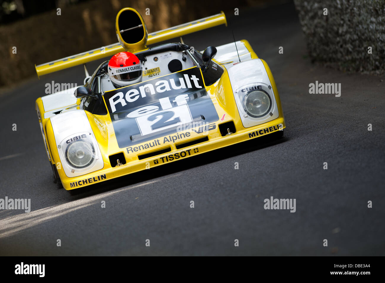Click the "CIBIE" label above the right headlight
Image resolution: width=385 pixels, height=283 pixels.
click(x=251, y=88)
